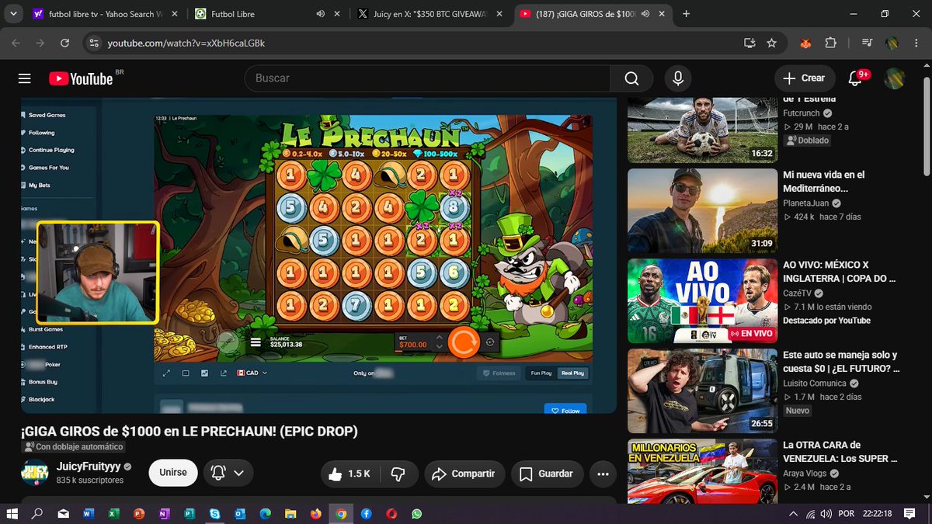This screenshot has height=524, width=932.
Task: Open PlanetaJuan video thumbnail 31:09
Action: click(702, 211)
